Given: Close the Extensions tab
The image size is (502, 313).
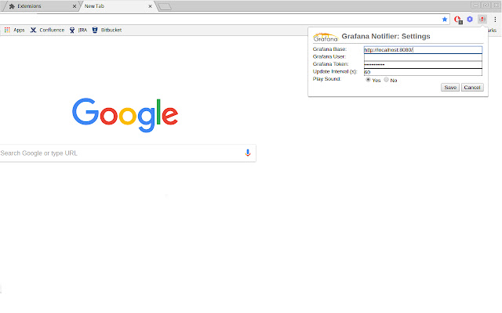Looking at the screenshot, I should pos(75,6).
